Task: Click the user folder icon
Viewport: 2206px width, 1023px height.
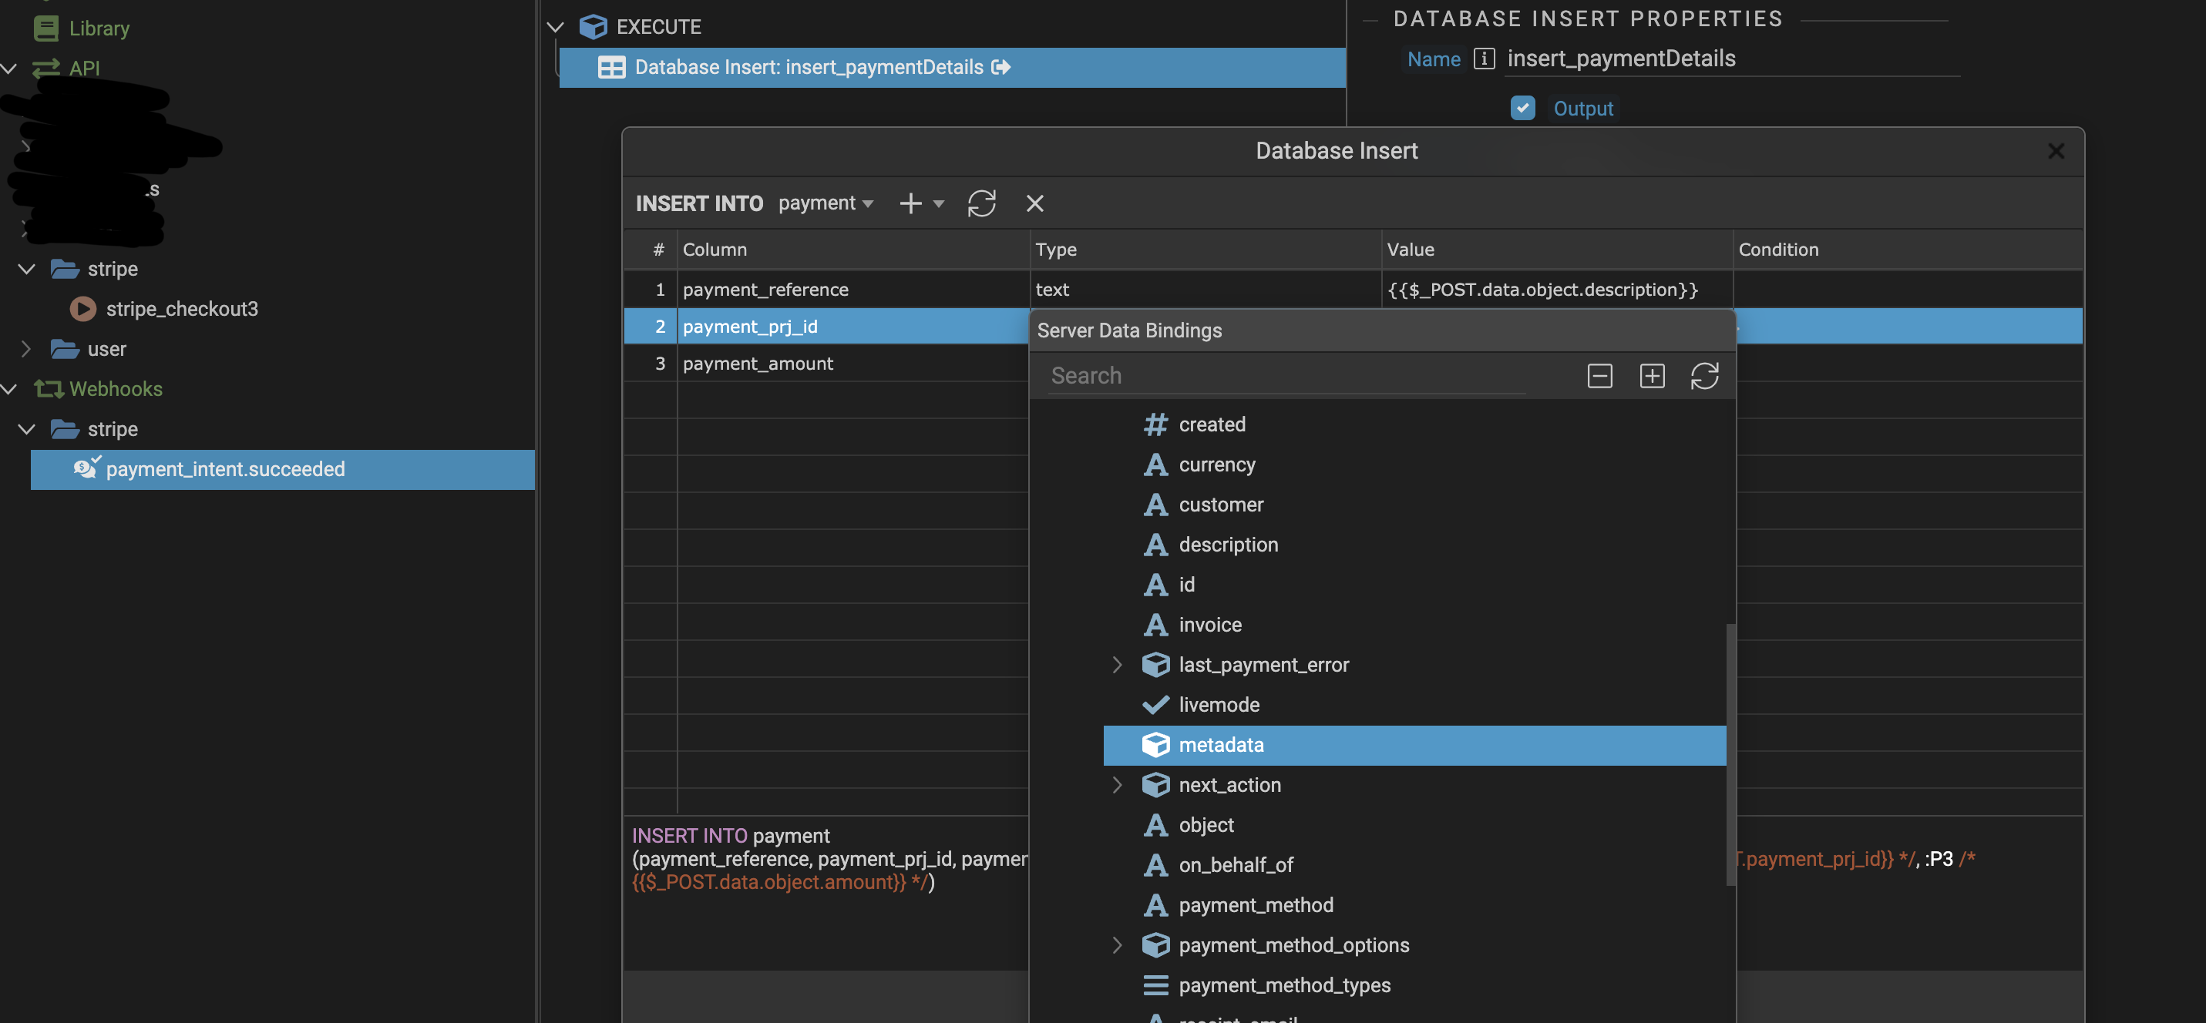Action: pos(65,348)
